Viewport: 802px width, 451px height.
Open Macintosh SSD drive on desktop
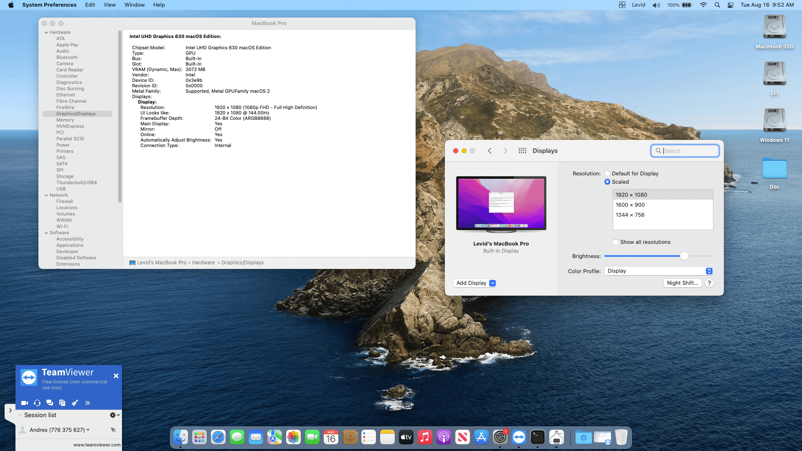point(774,28)
